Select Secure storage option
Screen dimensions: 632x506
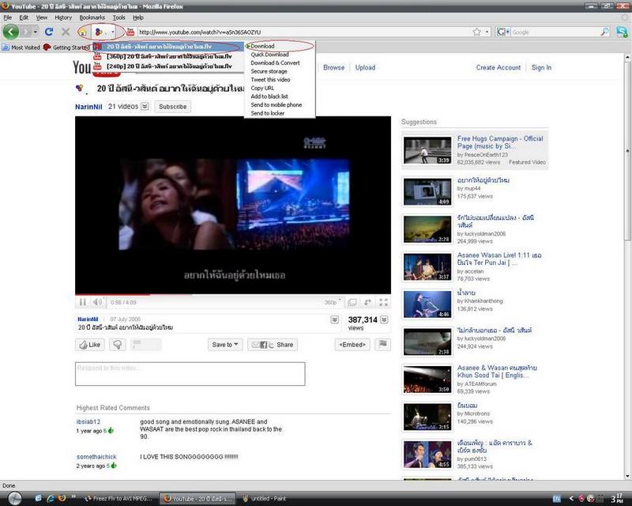coord(269,71)
